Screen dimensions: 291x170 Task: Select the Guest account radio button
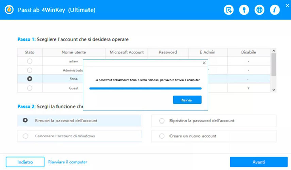click(x=30, y=88)
